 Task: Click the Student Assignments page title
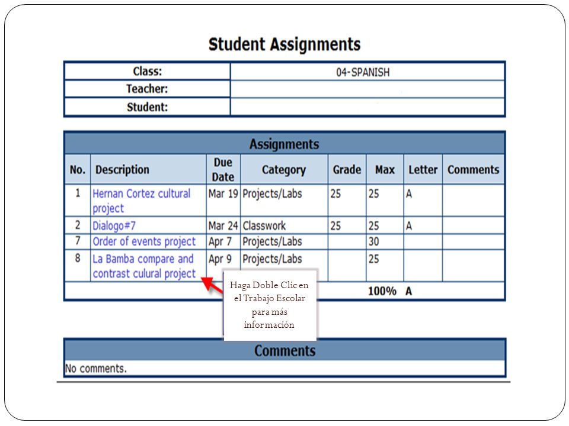click(284, 44)
